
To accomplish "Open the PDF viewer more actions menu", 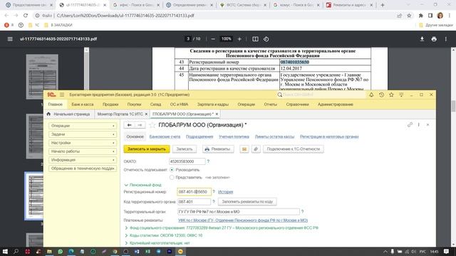I will coord(445,39).
